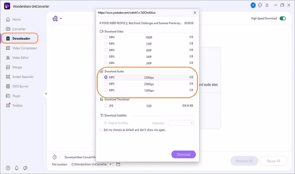Click the support headset icon
Viewport: 295px width, 174px height.
coord(260,5)
